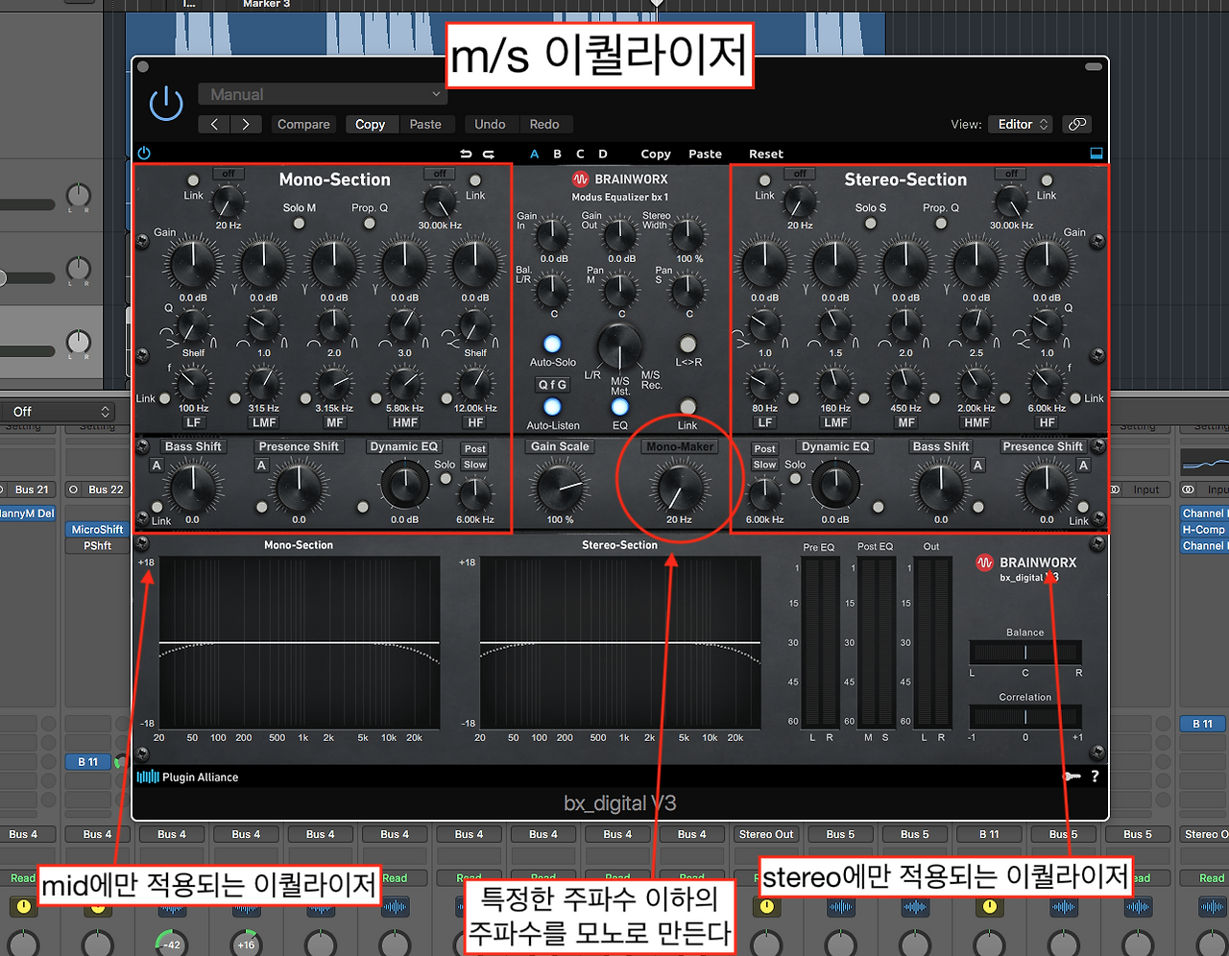The image size is (1229, 956).
Task: Toggle the Auto-Solo light
Action: pyautogui.click(x=552, y=344)
